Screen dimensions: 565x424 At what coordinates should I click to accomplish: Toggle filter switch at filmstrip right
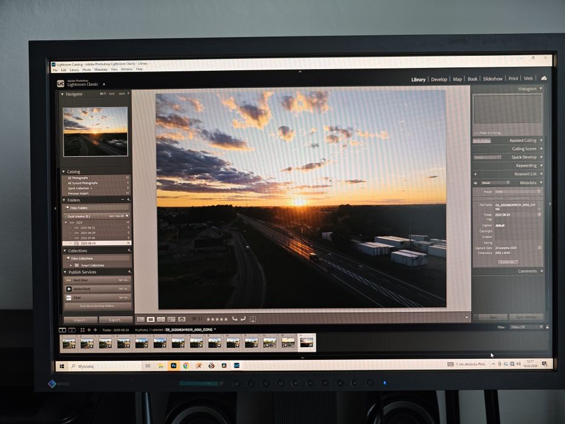[547, 327]
